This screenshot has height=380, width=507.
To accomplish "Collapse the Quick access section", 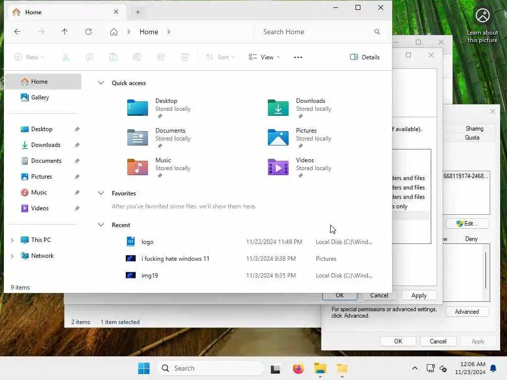I will point(101,83).
